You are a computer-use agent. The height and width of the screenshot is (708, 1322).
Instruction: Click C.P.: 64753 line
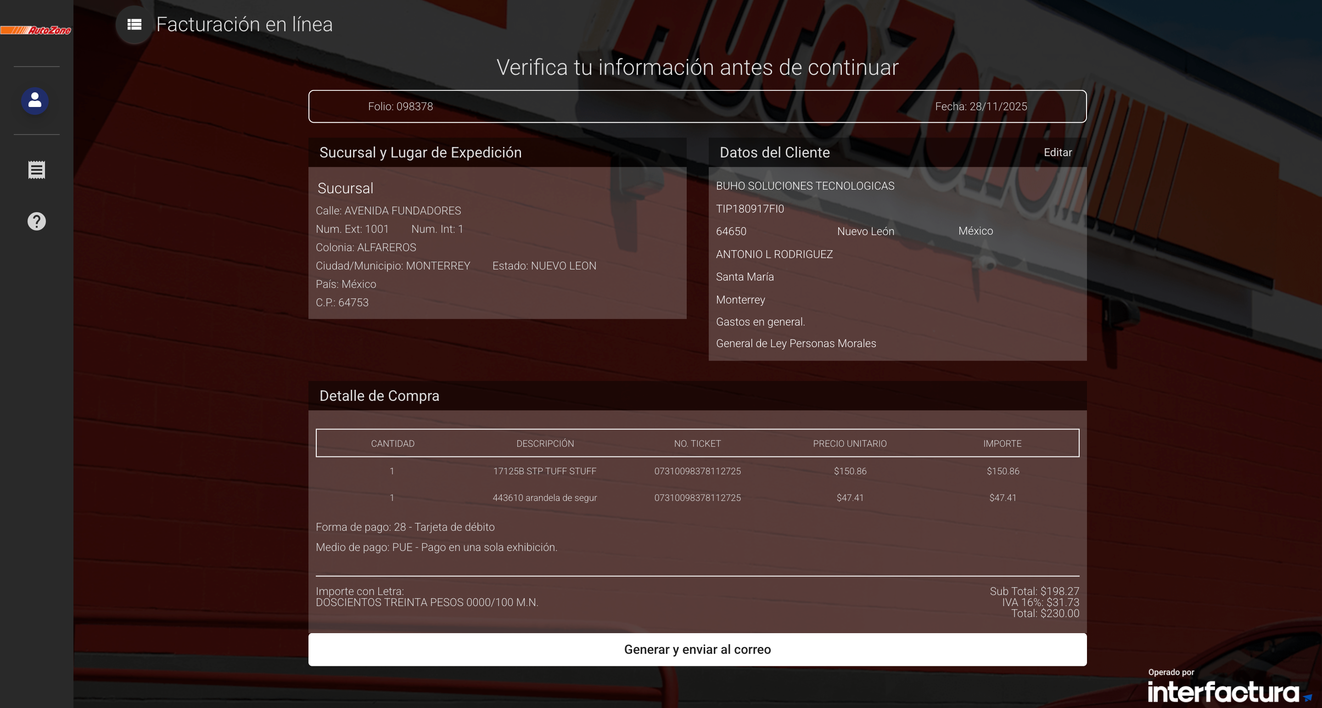(342, 303)
